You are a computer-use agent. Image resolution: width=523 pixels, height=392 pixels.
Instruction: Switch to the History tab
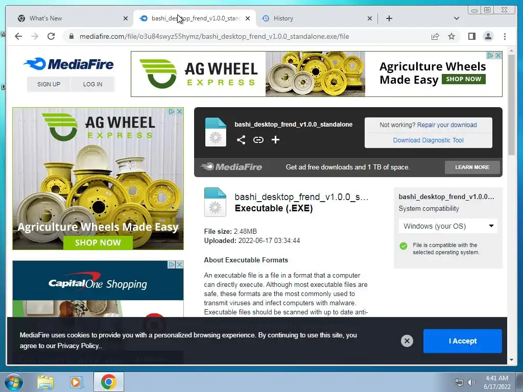click(316, 18)
